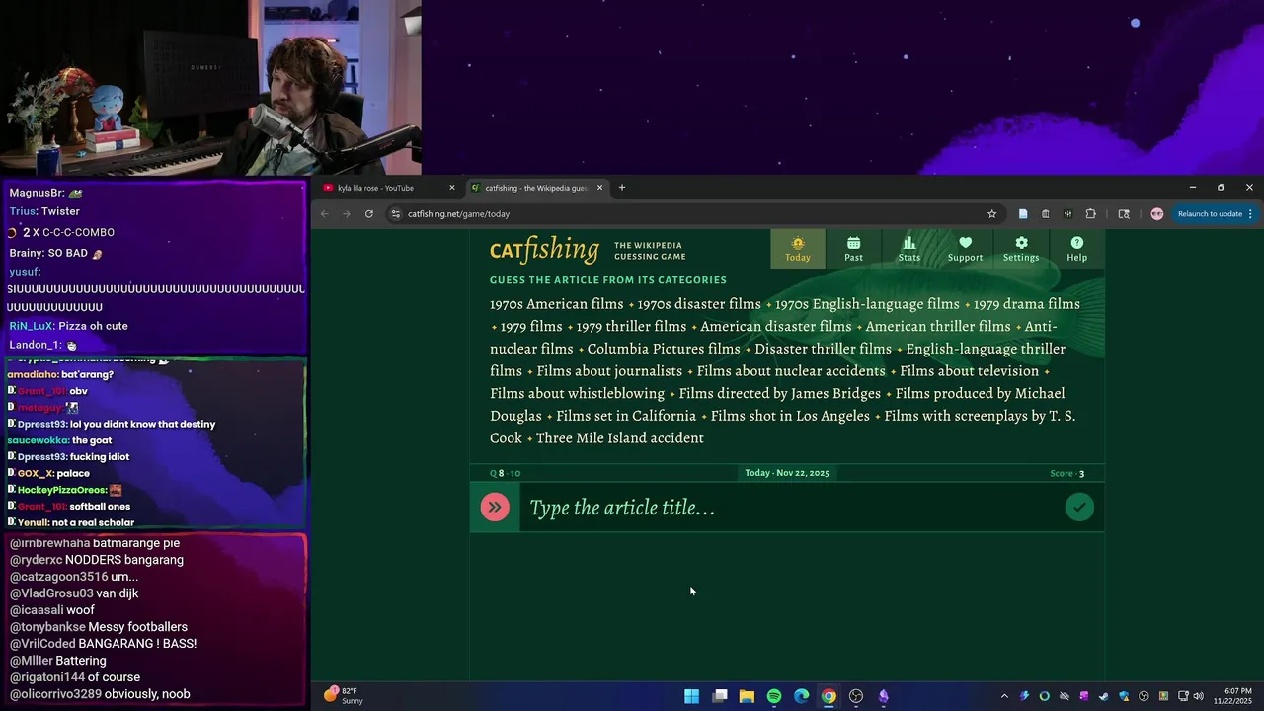Open the purple crystal app on taskbar

[884, 696]
